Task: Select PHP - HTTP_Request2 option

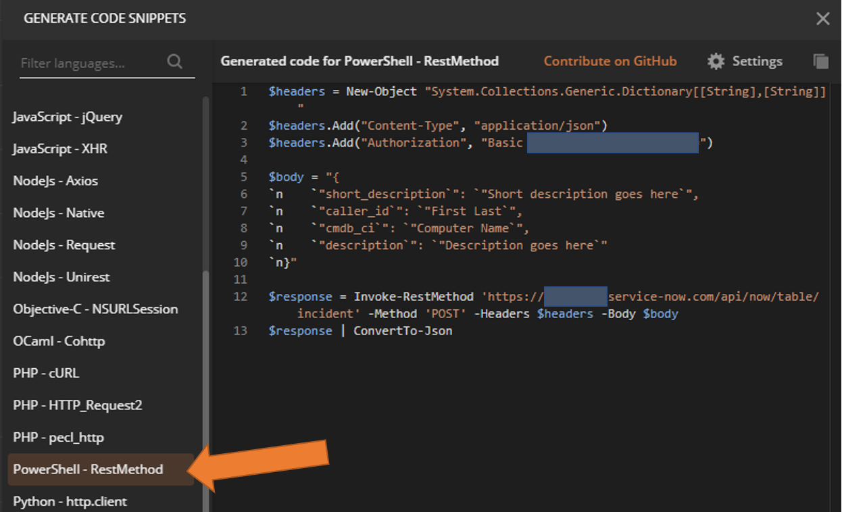Action: point(78,405)
